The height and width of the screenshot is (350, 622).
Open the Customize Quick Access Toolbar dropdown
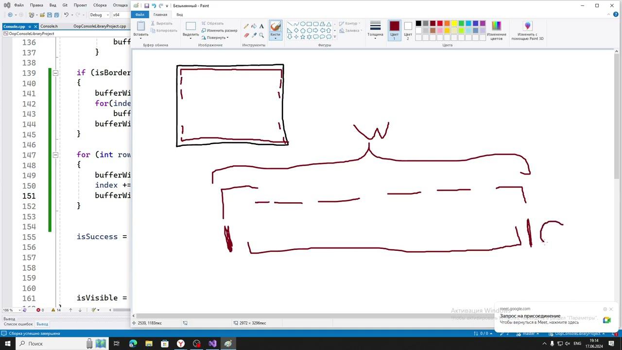(x=167, y=6)
